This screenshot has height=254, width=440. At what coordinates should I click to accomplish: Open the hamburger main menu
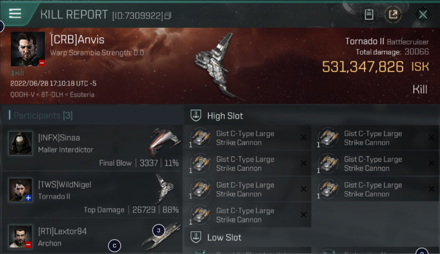pos(15,14)
